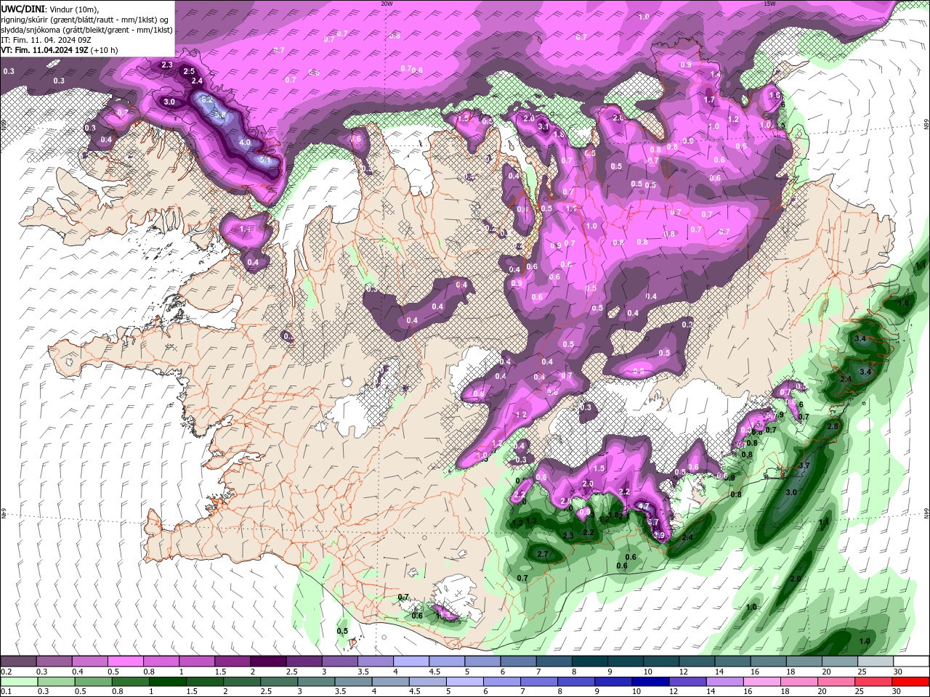This screenshot has width=930, height=697.
Task: Pick rain-scale pink swatch between 16 and 18
Action: tap(761, 682)
